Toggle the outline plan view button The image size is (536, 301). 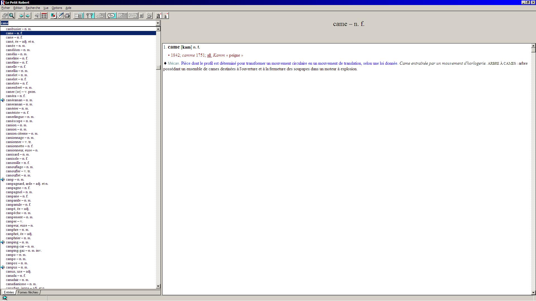point(78,16)
